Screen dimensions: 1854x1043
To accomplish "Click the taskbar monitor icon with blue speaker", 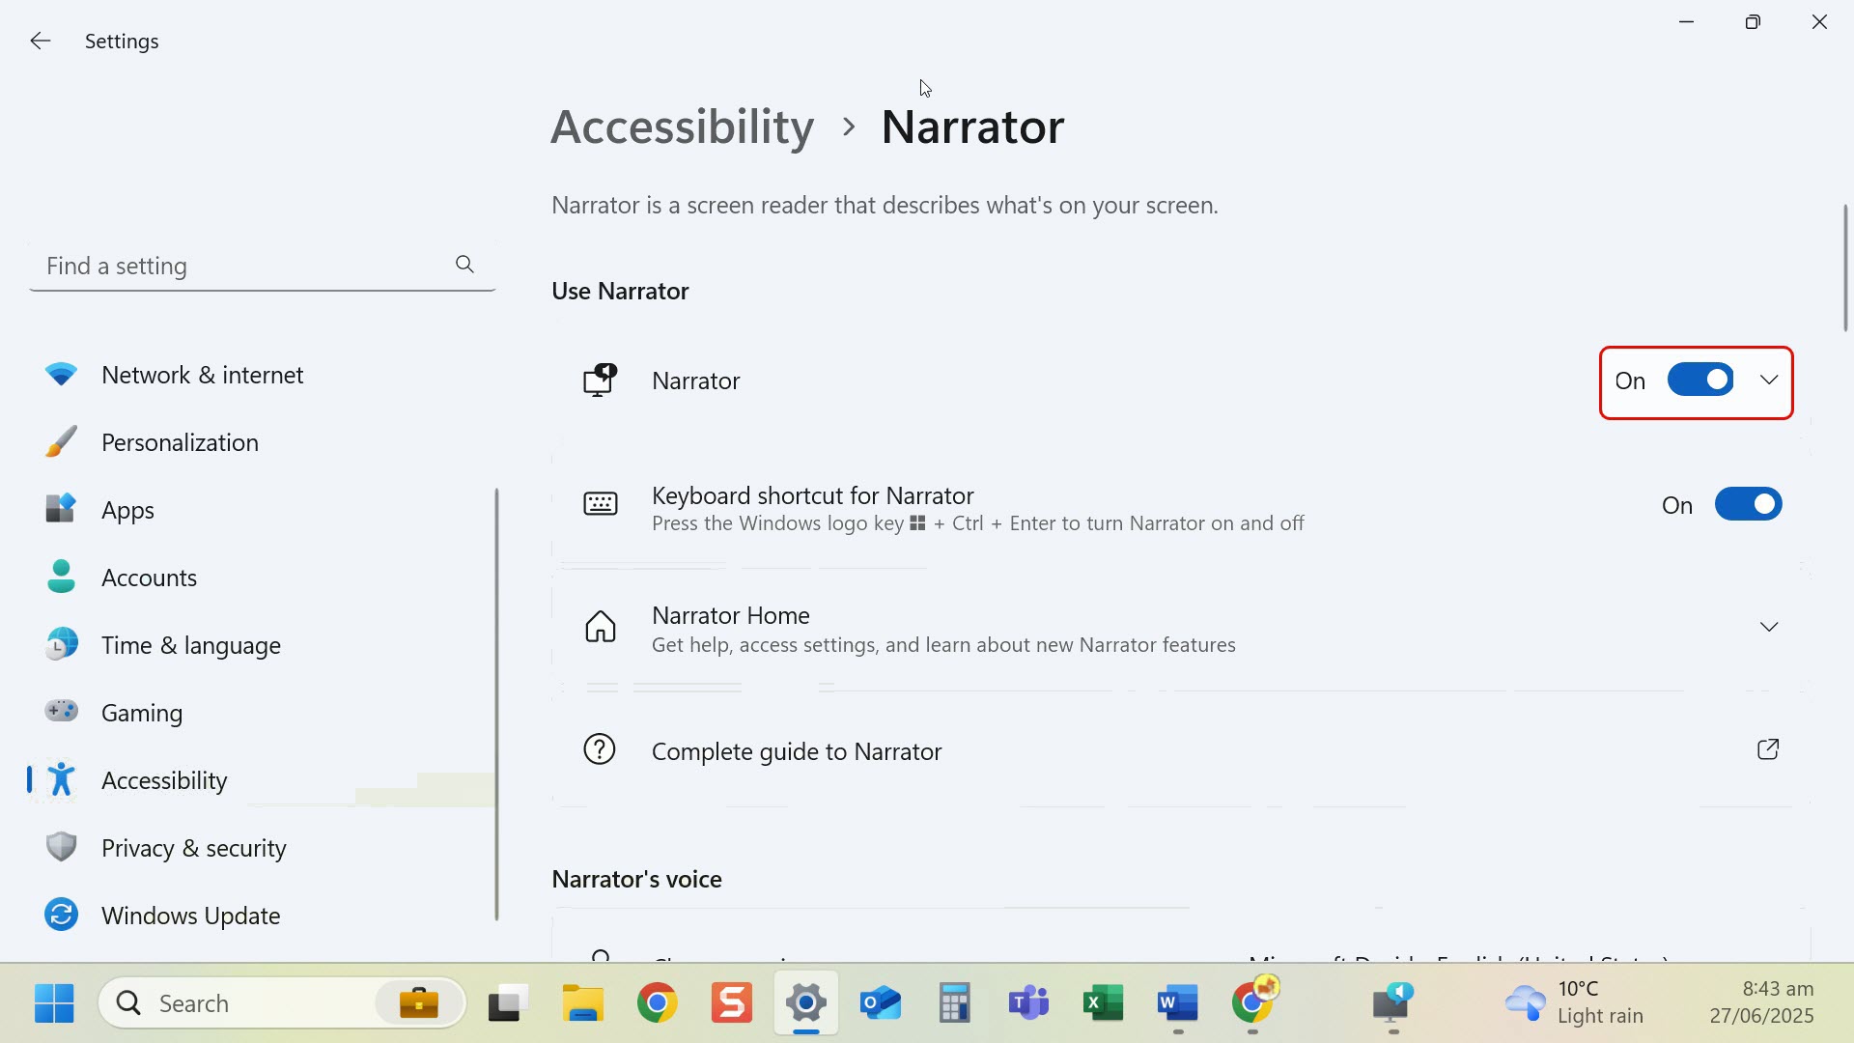I will [1393, 1003].
